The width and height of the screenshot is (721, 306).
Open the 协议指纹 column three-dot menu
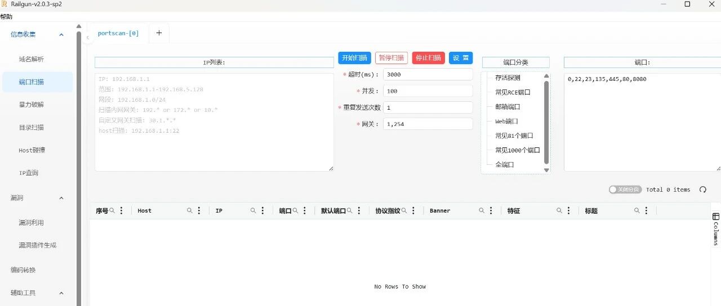413,210
